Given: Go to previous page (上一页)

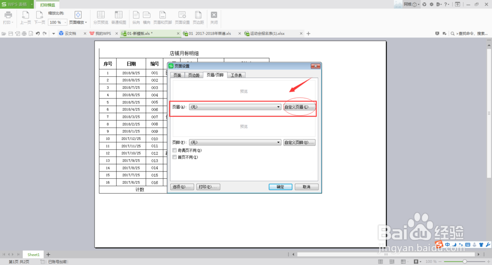Looking at the screenshot, I should [x=26, y=18].
